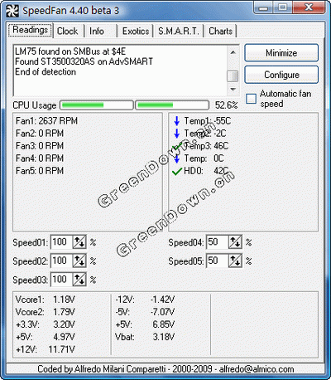Click 'LM75 found on SMBus at $4E' log line
The image size is (331, 380).
pyautogui.click(x=70, y=51)
